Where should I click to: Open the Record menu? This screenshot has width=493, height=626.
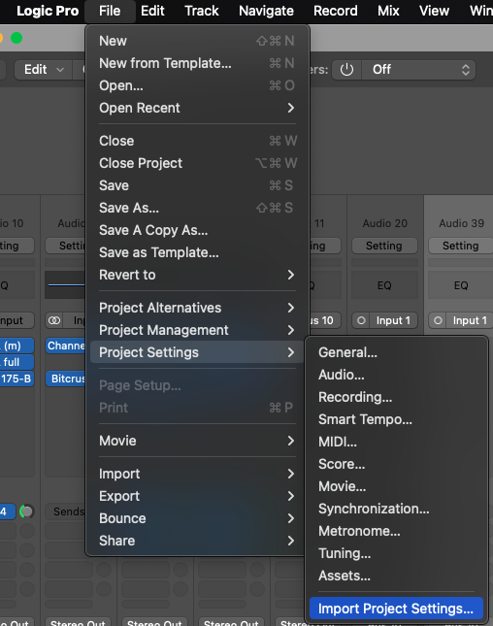[336, 11]
